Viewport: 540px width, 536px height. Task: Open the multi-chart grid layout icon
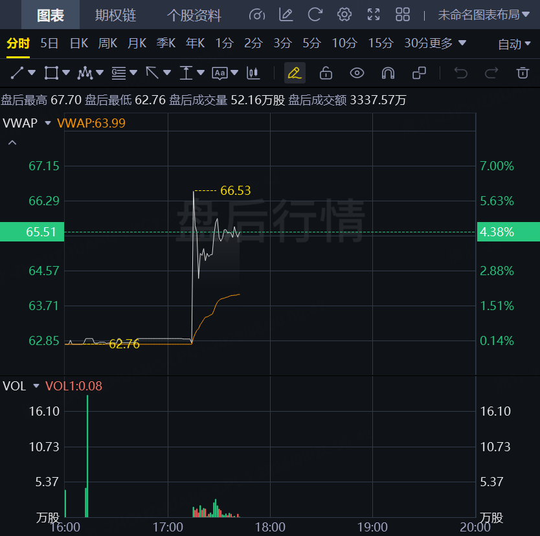(402, 15)
